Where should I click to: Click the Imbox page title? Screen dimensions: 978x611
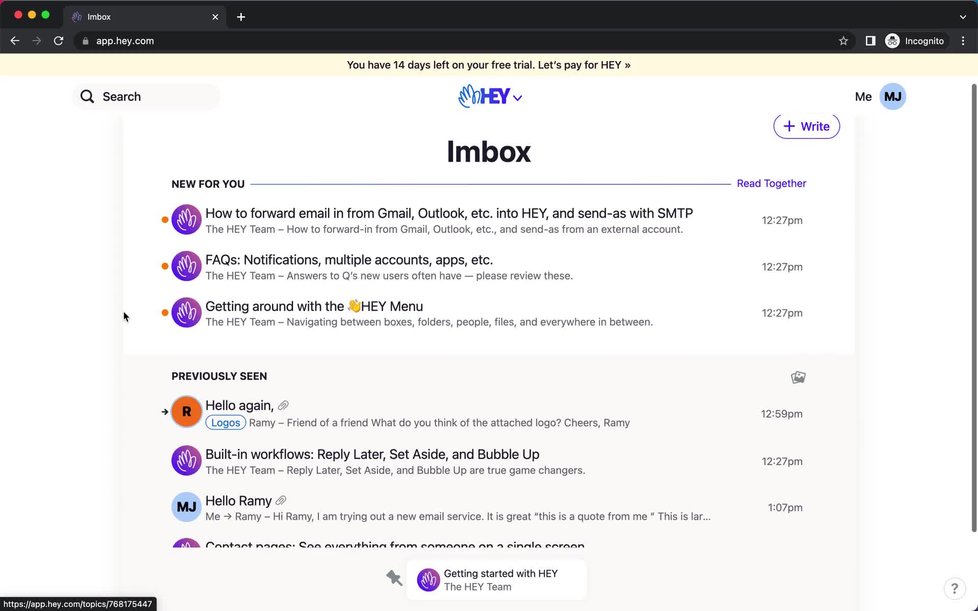488,151
